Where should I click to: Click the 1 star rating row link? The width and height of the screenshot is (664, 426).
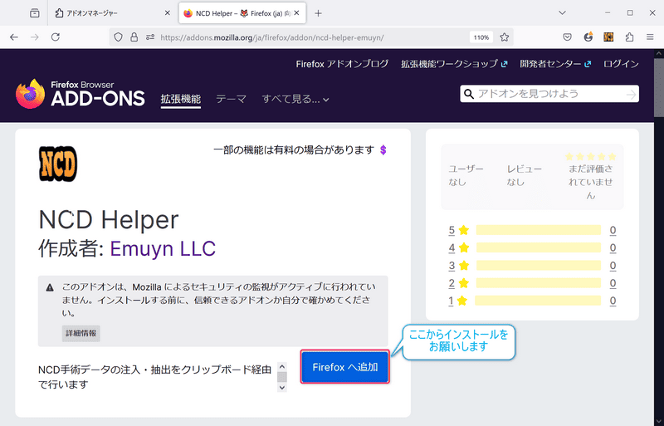point(458,301)
